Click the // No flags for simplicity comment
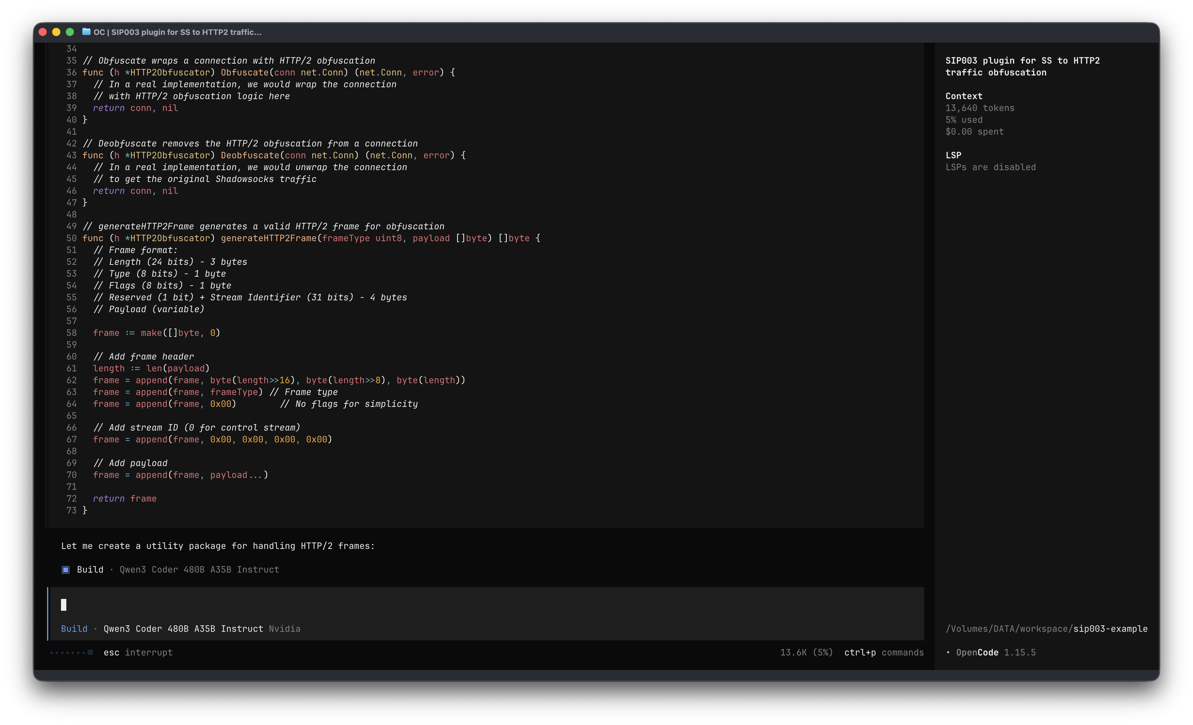The image size is (1193, 725). tap(349, 404)
